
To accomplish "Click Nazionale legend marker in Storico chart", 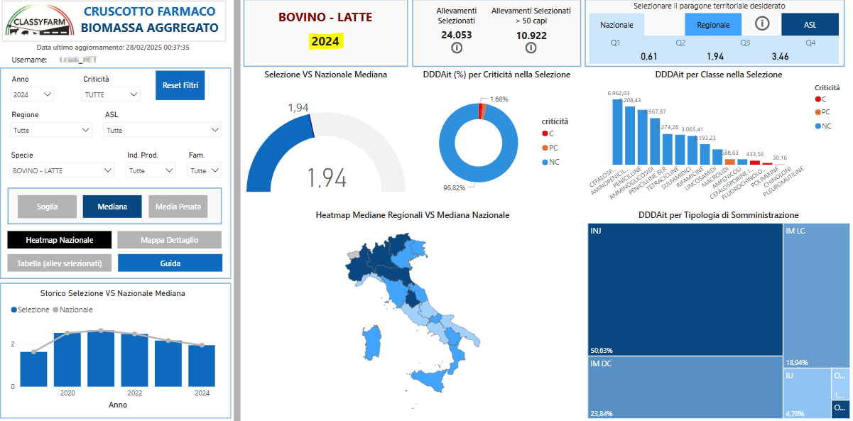I will [x=56, y=310].
